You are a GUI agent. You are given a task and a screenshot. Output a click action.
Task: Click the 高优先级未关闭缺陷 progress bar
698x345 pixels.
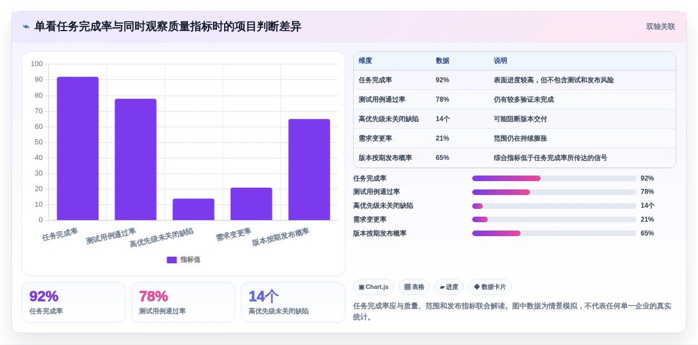(x=554, y=206)
